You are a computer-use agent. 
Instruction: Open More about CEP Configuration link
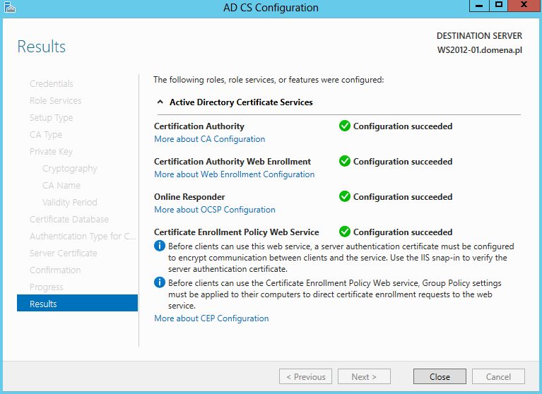[x=211, y=318]
